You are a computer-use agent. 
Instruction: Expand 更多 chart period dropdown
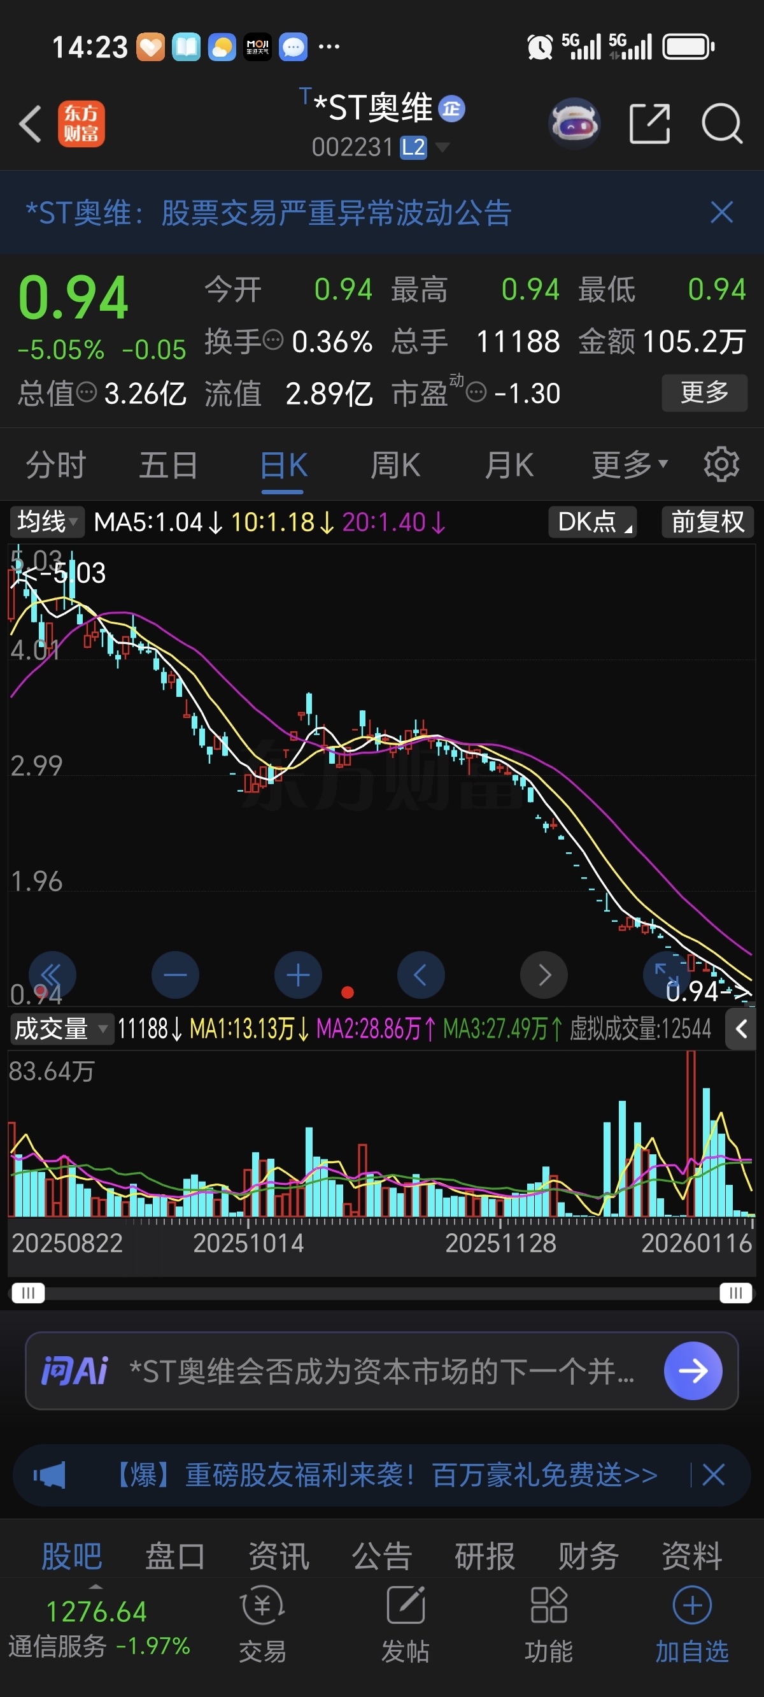[630, 465]
